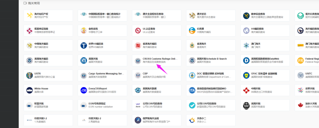Open the 中国海关编码 link

click(48, 45)
